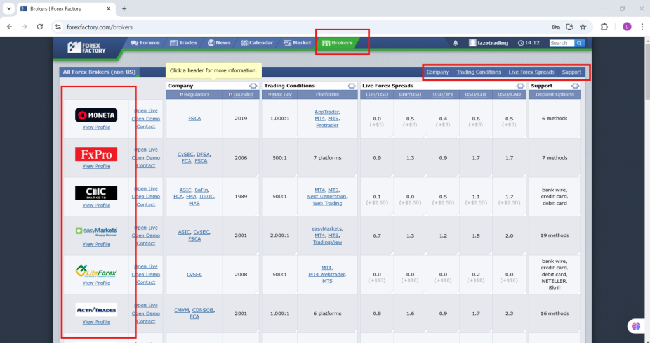Open the Protrader platform link
Viewport: 650px width, 343px height.
(x=328, y=125)
